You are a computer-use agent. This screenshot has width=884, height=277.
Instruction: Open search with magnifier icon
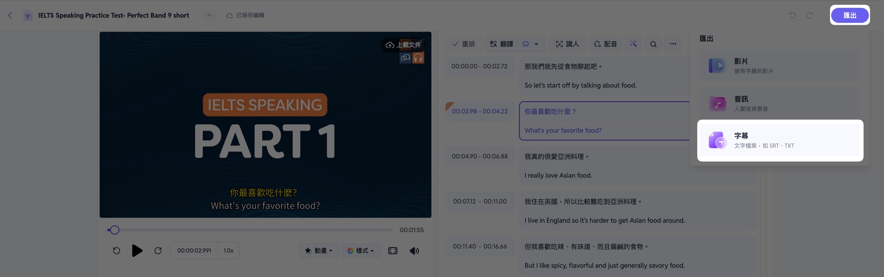653,44
